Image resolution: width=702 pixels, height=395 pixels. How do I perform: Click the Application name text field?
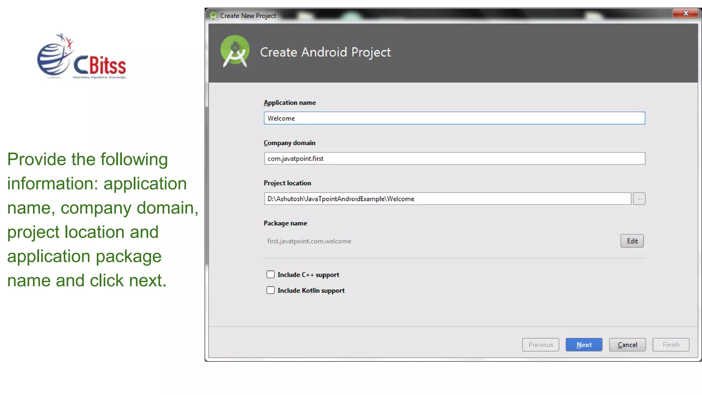(x=454, y=118)
